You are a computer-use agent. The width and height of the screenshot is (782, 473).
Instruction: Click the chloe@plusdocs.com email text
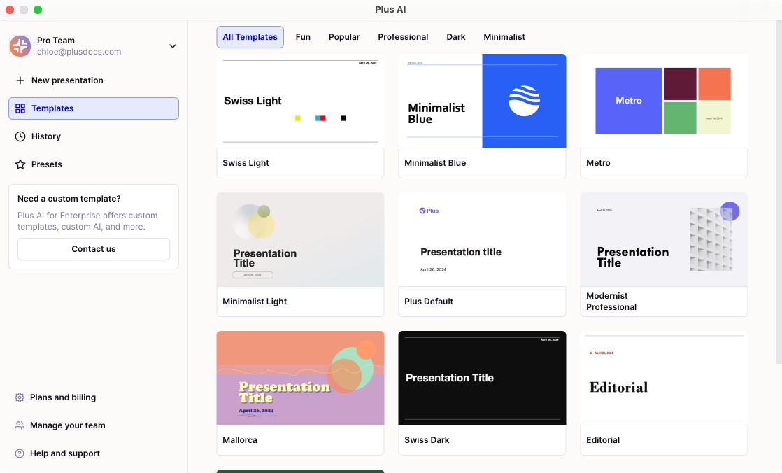[x=79, y=52]
